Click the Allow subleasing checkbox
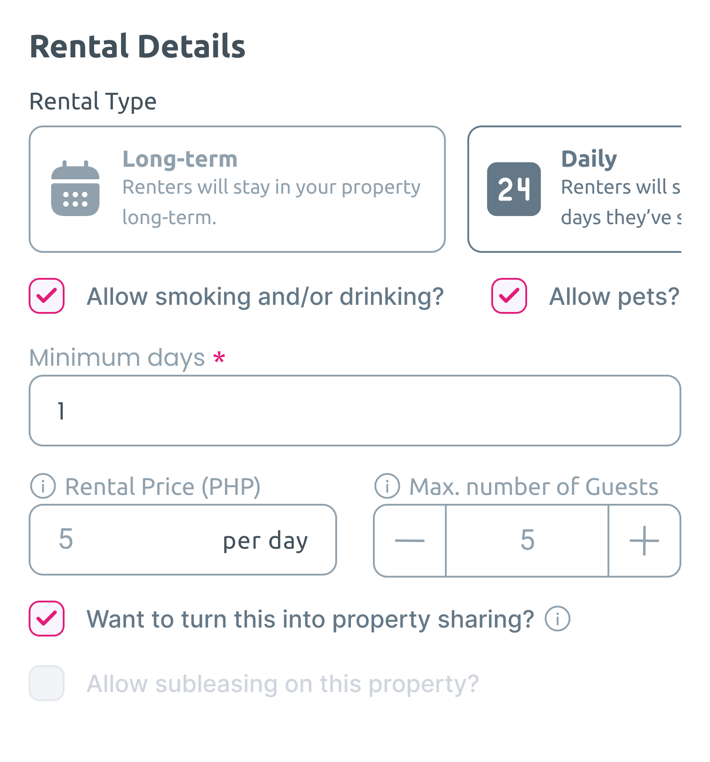Screen dimensions: 710x762 click(47, 683)
